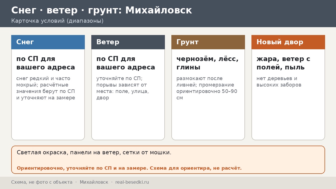Click 'Михайловск' in the footer
The width and height of the screenshot is (336, 189).
point(94,182)
